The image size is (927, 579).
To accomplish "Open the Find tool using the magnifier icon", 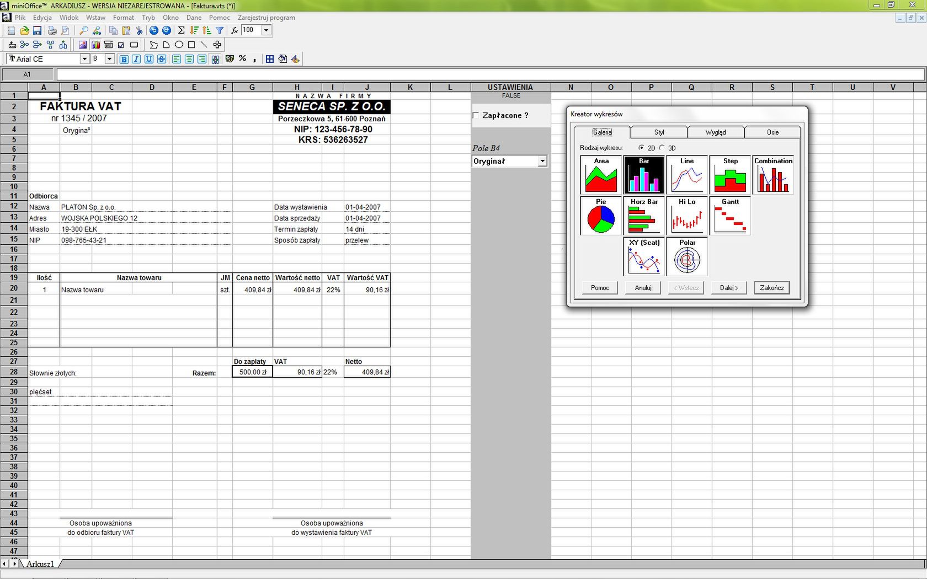I will click(83, 30).
